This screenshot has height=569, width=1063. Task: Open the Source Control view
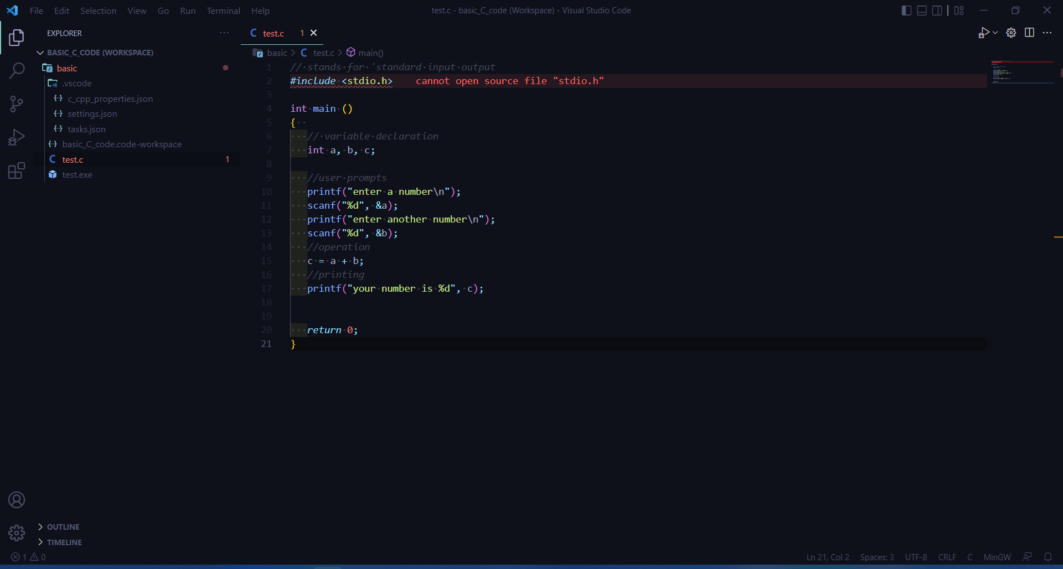click(17, 104)
